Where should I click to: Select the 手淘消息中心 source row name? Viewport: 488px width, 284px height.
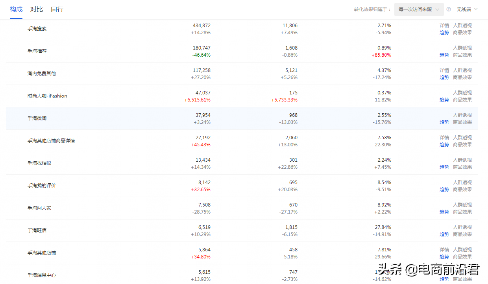(42, 275)
